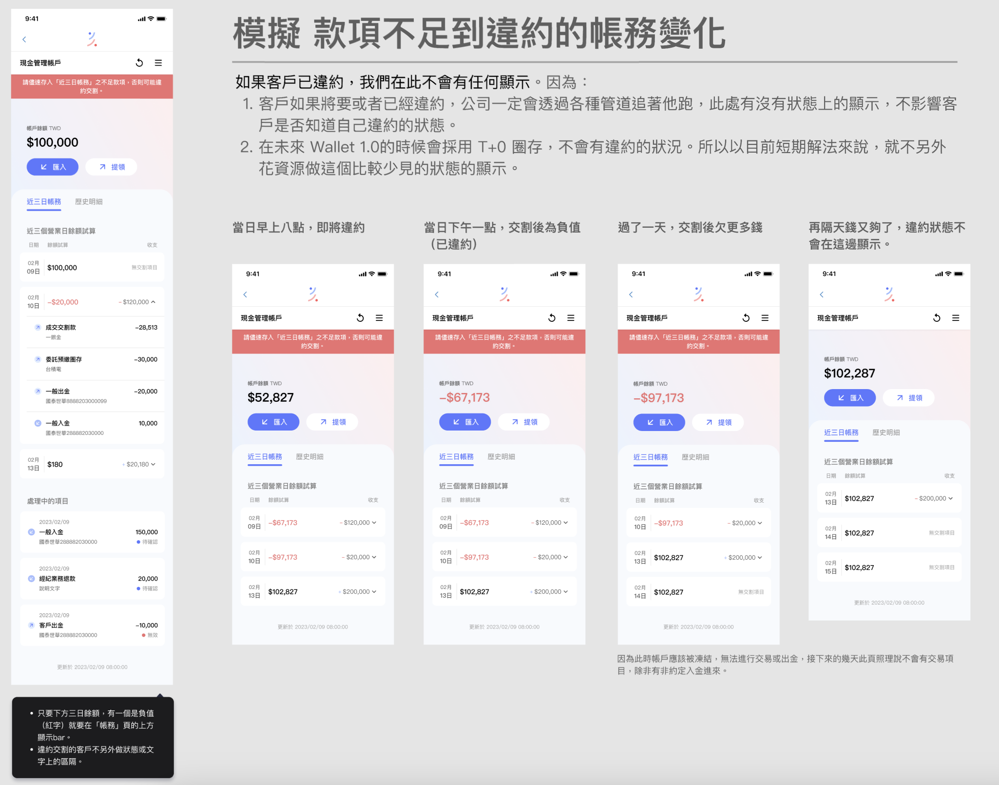Click the refresh icon in the $52,827 phone
Screen dimensions: 999x785
[x=360, y=318]
